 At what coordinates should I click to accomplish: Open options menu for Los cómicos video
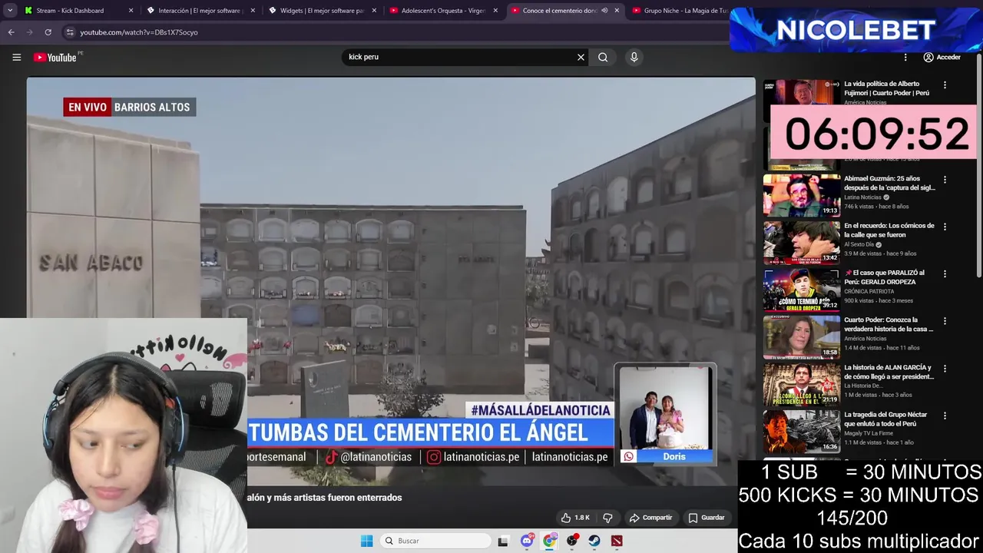945,227
